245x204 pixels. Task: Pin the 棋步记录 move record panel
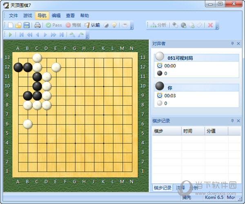232,121
